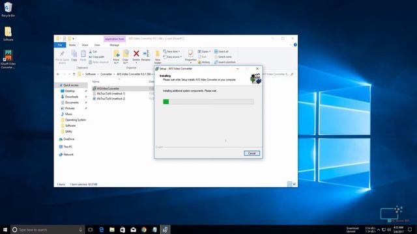Open Task View on taskbar

coord(91,229)
